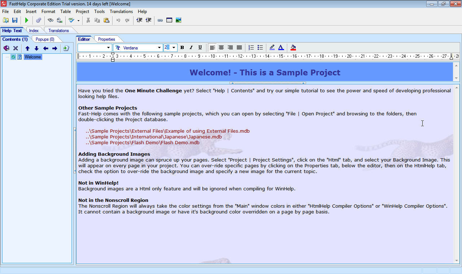The height and width of the screenshot is (274, 462).
Task: Open the Tools menu
Action: tap(99, 12)
